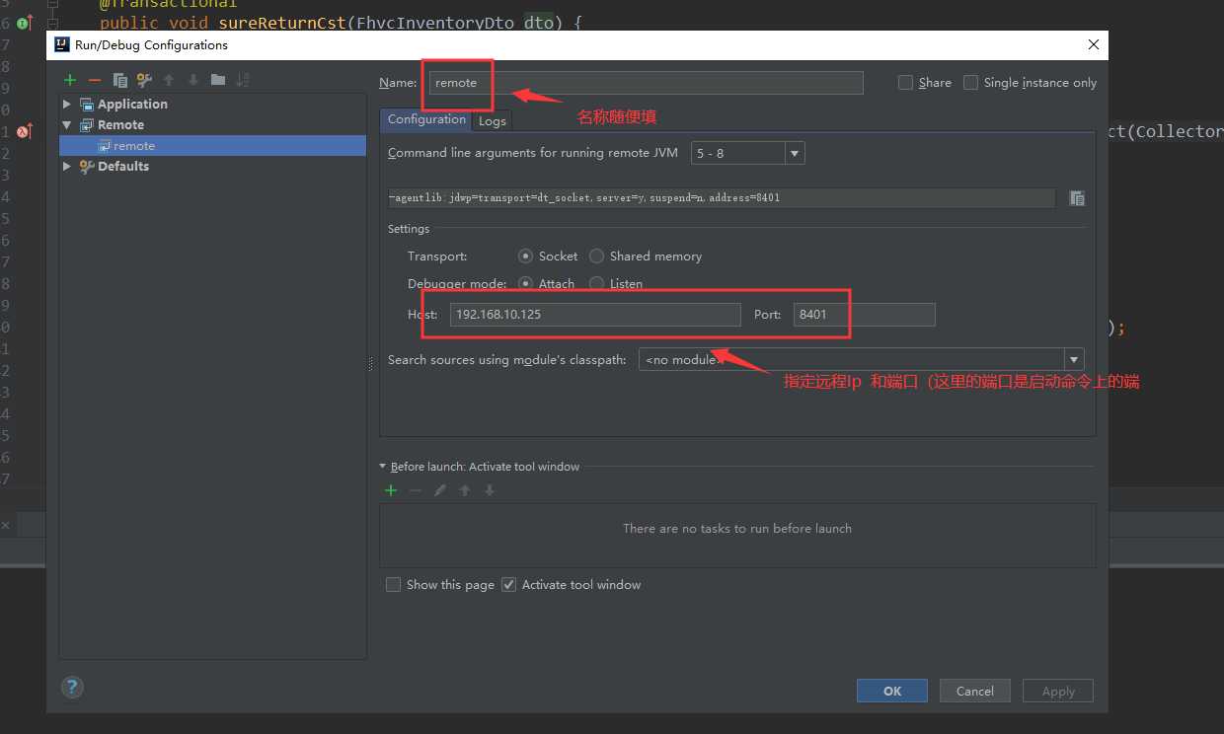
Task: Click the empty before-launch tasks list message
Action: point(737,528)
